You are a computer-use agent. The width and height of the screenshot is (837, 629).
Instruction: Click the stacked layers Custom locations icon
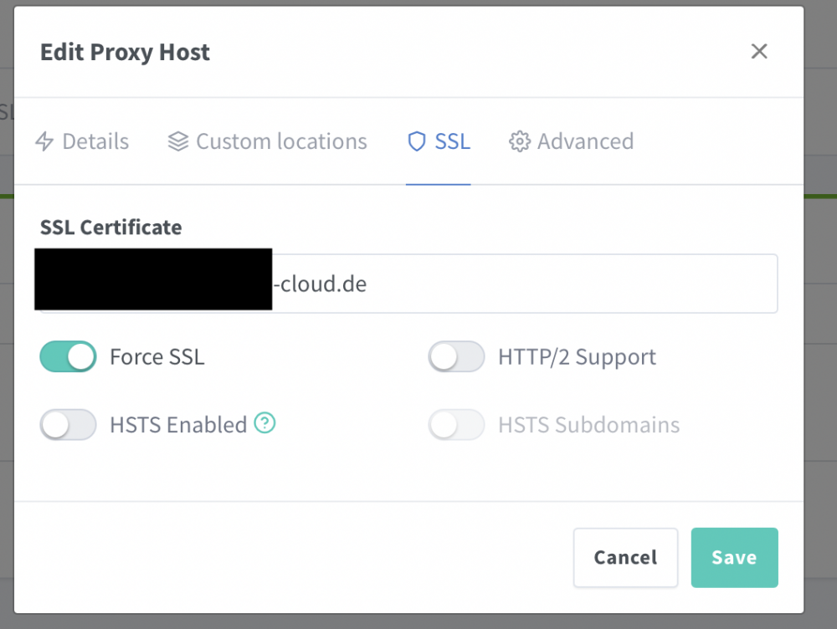177,141
